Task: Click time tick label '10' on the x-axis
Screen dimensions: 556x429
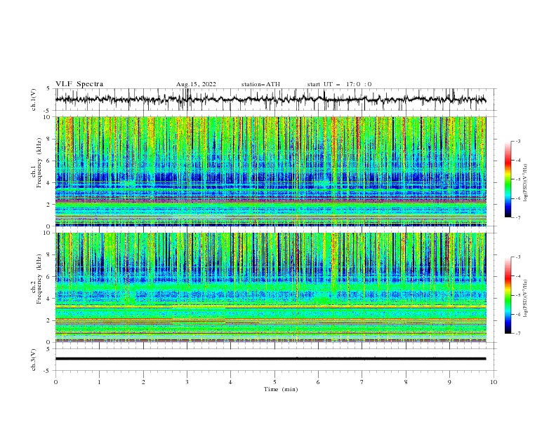Action: [x=494, y=382]
